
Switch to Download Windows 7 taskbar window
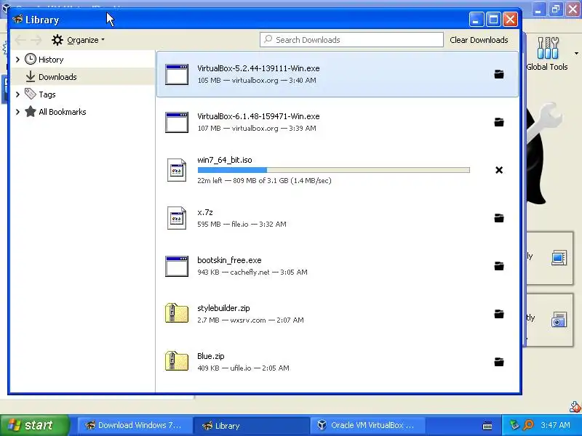(135, 425)
